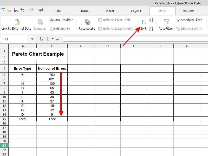Select column A header
Screen dimensions: 208x156
23,46
